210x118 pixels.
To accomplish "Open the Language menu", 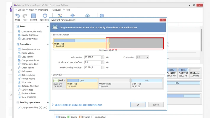I will click(x=57, y=10).
